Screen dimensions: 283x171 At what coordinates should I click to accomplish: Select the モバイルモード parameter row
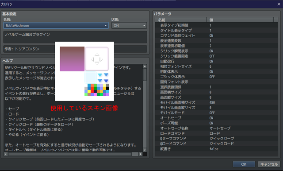pos(216,113)
